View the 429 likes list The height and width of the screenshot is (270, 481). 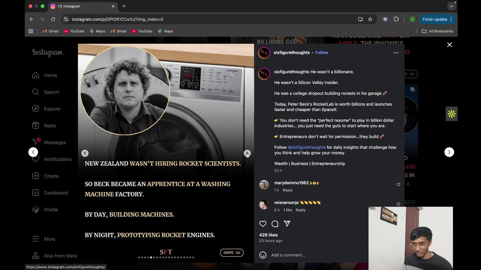coord(268,235)
